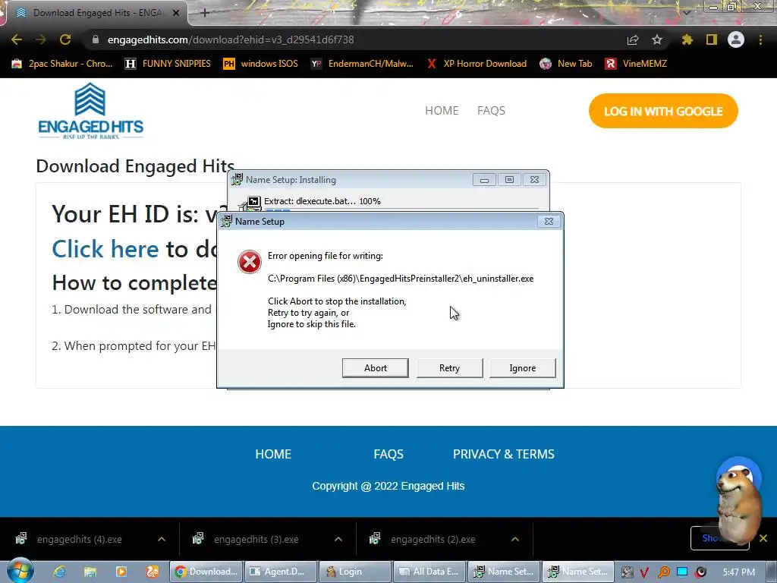Image resolution: width=777 pixels, height=583 pixels.
Task: Click the Abort button in Name Setup dialog
Action: 375,368
